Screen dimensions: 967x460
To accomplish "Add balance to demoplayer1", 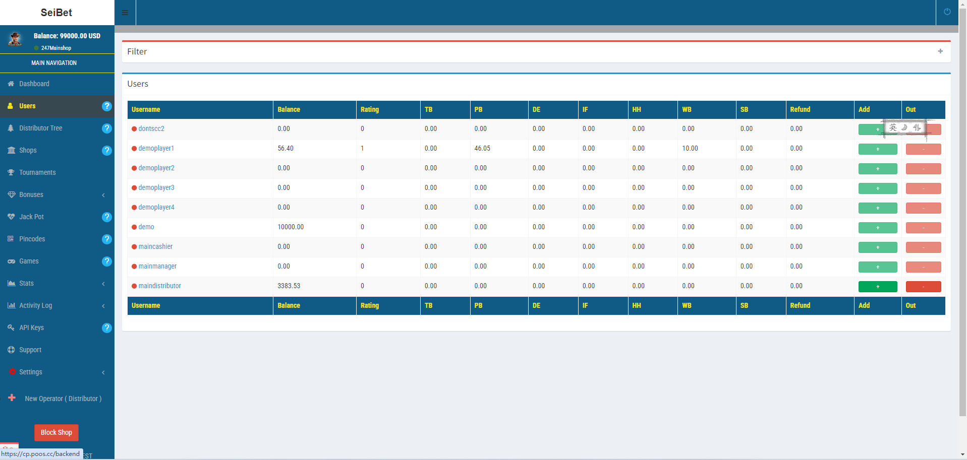I will (878, 149).
